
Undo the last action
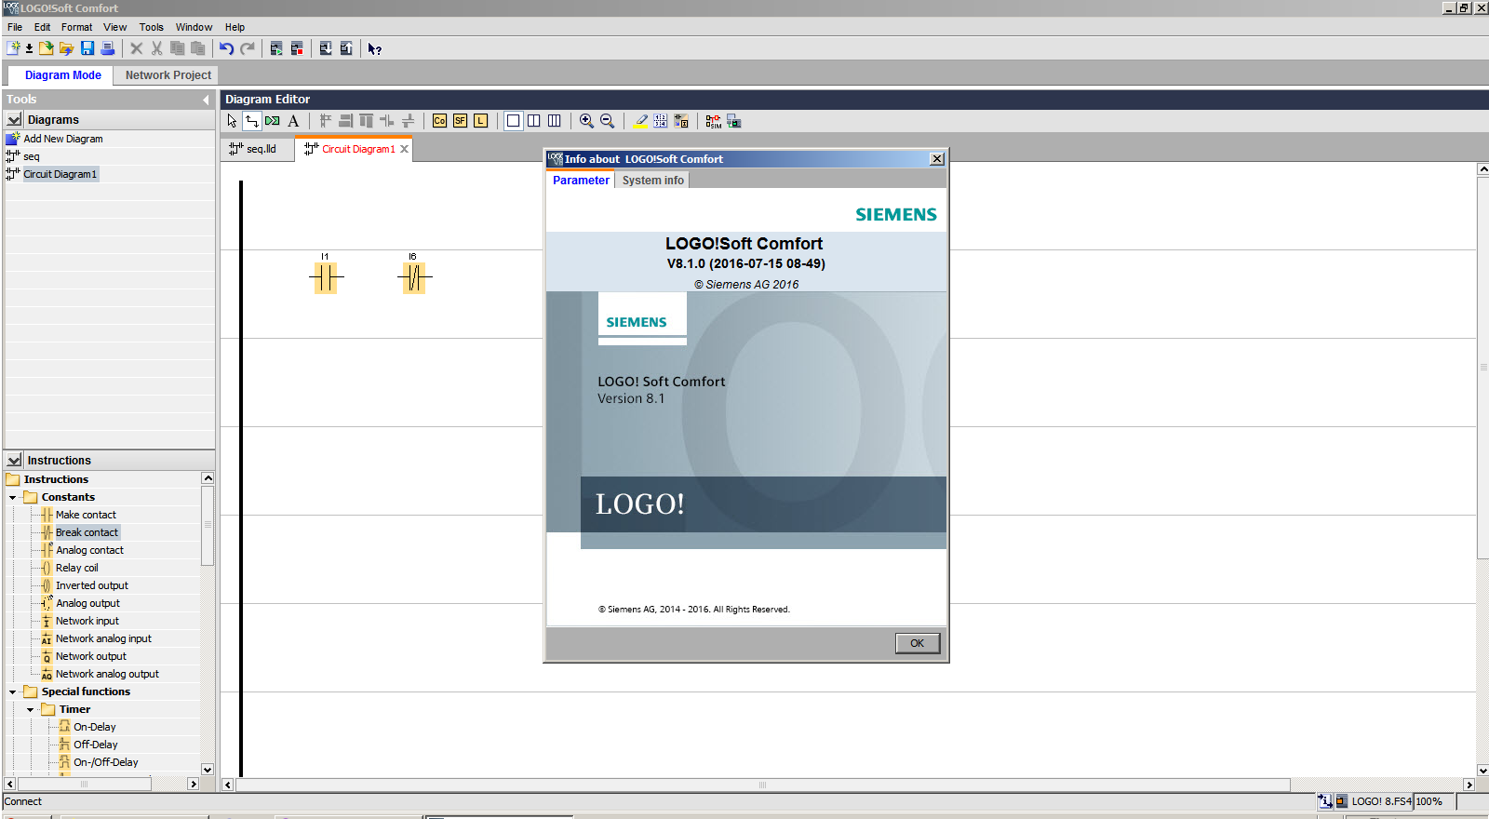coord(226,48)
